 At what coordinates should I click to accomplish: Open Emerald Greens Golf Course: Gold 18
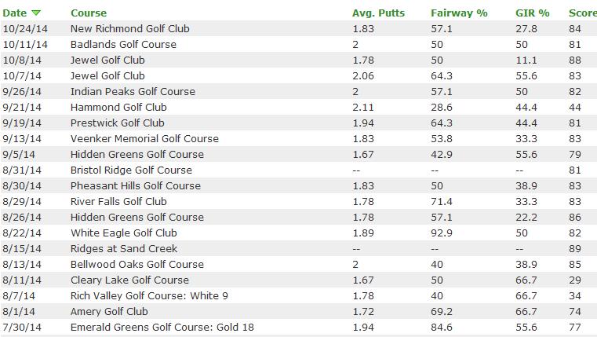(162, 328)
